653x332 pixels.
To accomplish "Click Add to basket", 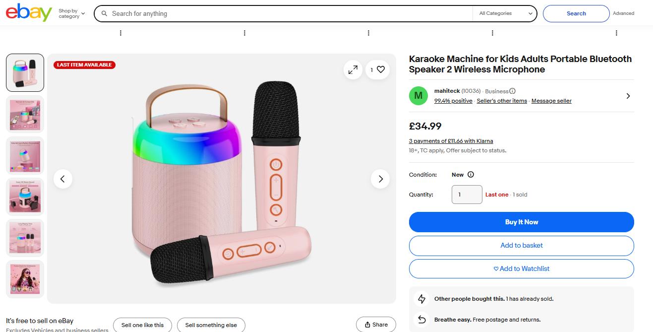I will point(521,245).
